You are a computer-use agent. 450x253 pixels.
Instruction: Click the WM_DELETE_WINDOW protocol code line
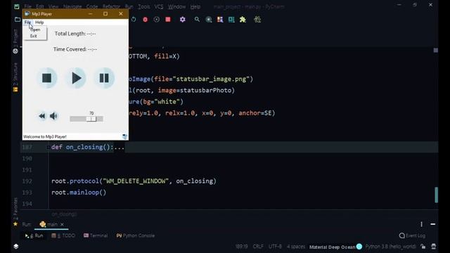click(x=134, y=181)
